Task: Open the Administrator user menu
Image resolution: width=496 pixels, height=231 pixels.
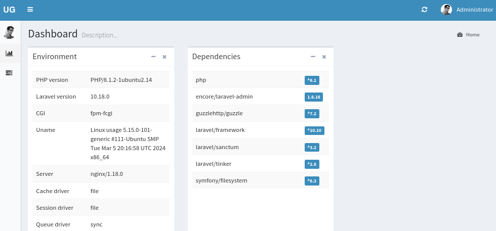Action: (467, 10)
